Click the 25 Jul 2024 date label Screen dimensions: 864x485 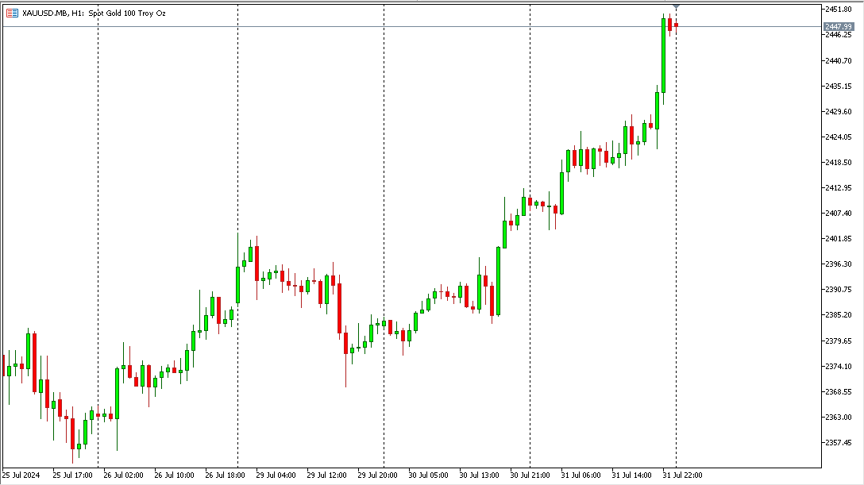21,475
